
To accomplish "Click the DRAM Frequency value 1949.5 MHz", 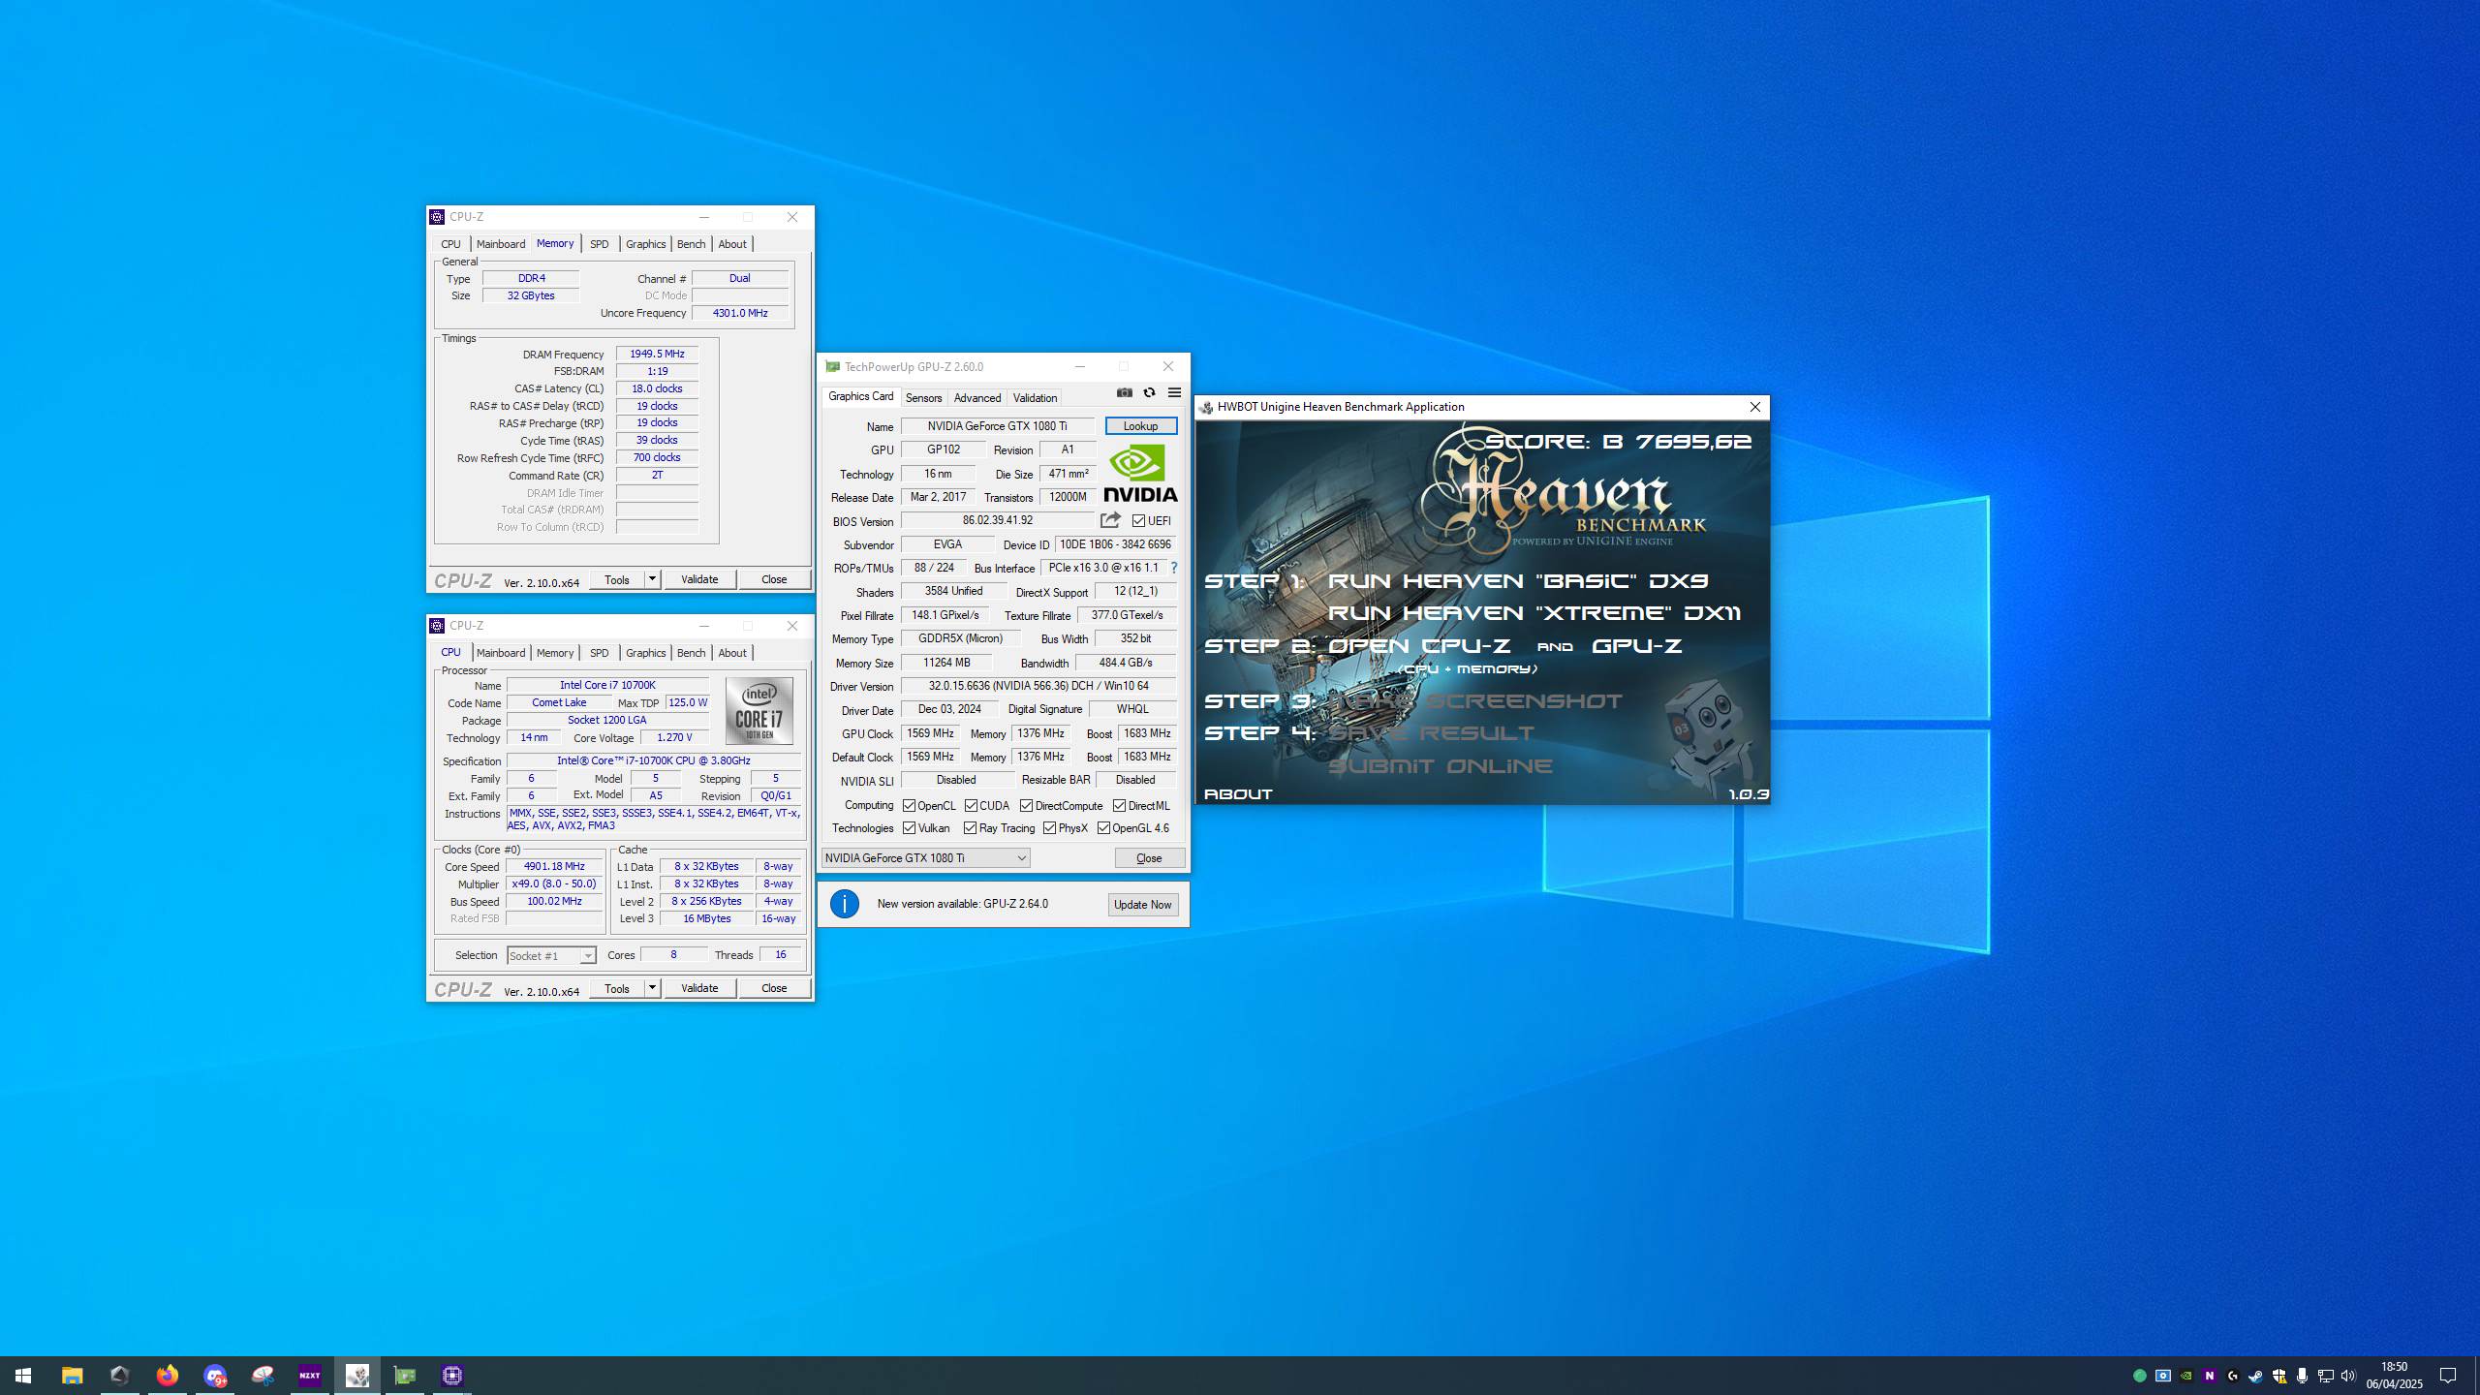I will [657, 355].
